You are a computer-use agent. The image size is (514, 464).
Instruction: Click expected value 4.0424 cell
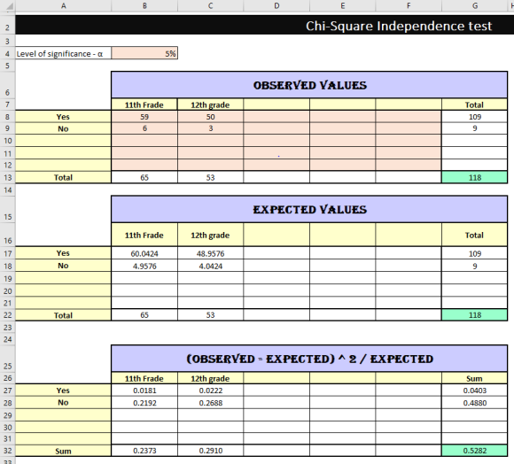(x=210, y=266)
